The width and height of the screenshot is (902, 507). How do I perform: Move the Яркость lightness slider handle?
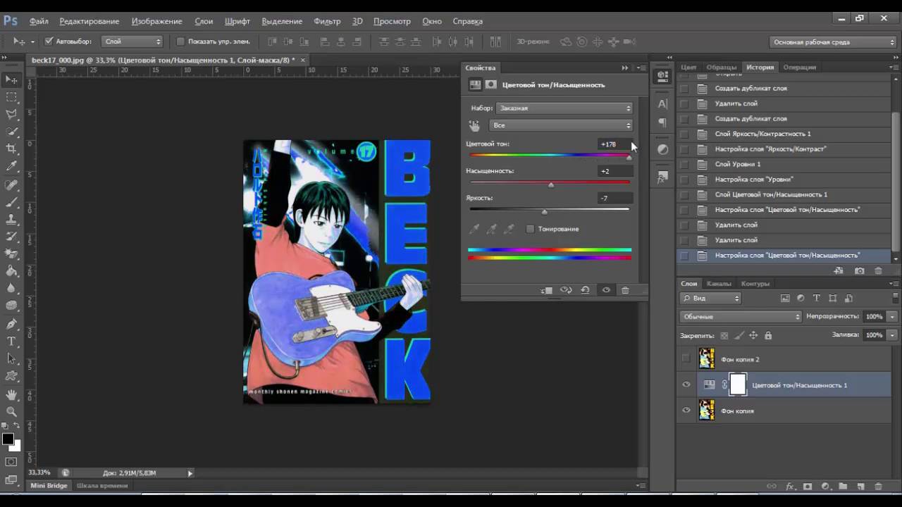pyautogui.click(x=544, y=211)
